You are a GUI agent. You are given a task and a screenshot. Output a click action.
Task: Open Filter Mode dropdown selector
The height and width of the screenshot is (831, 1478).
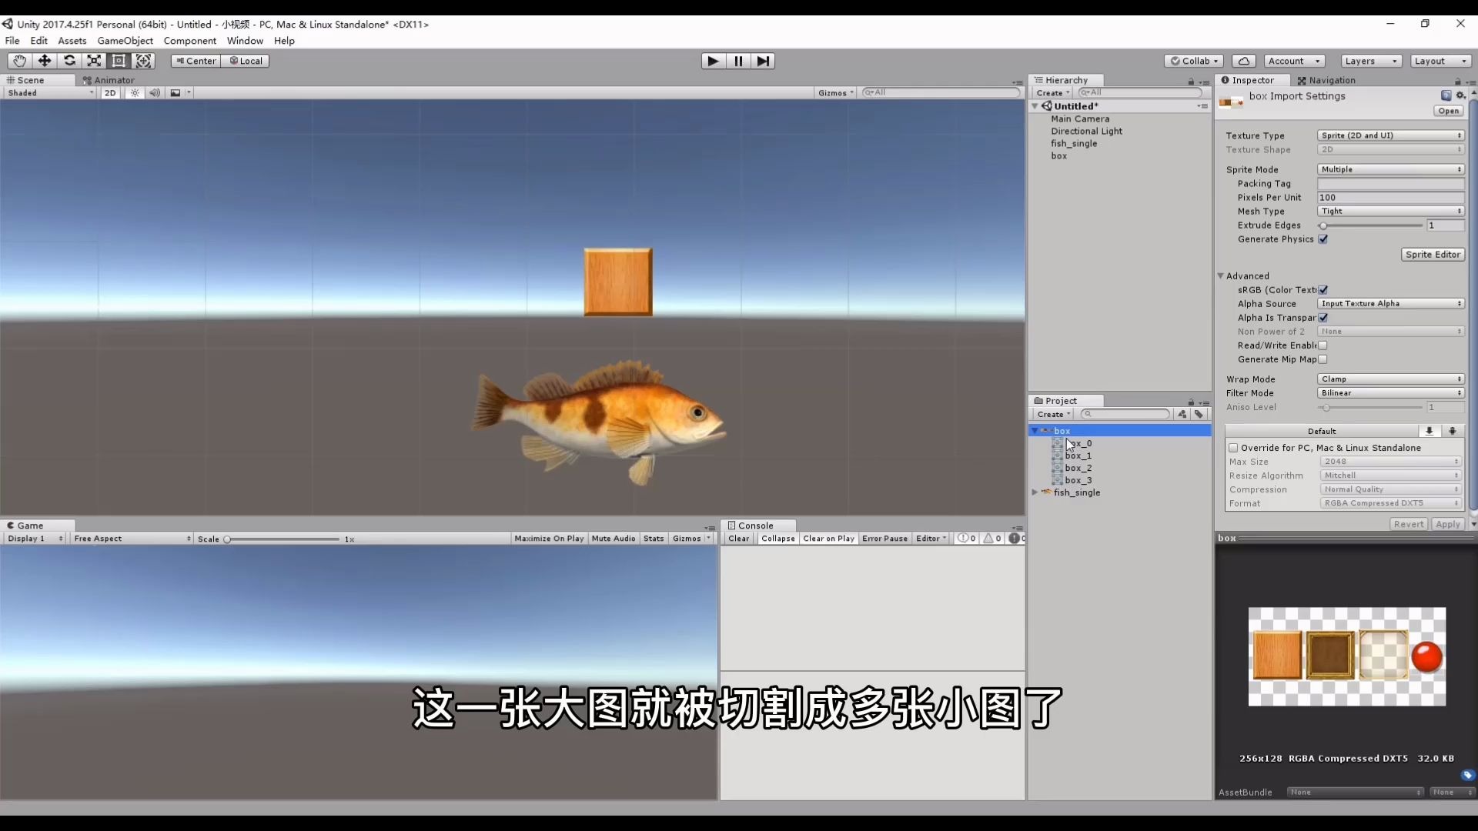(x=1389, y=392)
